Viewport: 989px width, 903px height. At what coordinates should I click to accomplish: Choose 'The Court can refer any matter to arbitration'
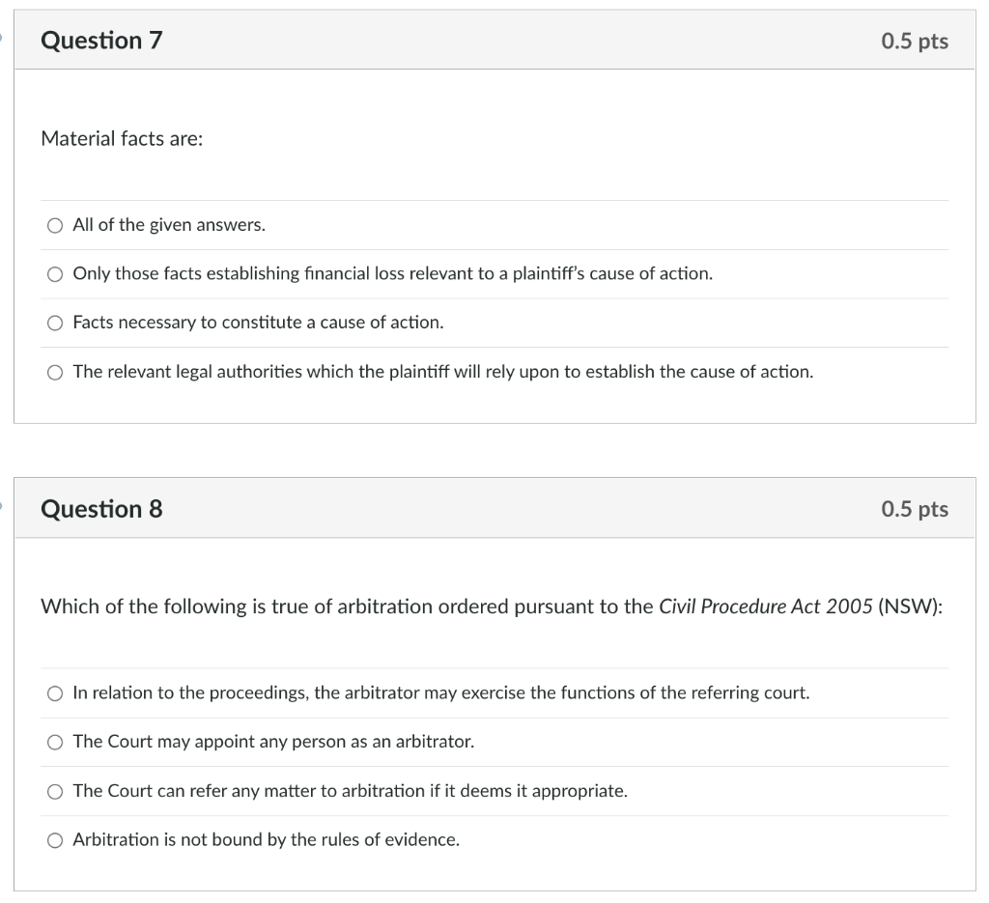[x=55, y=791]
